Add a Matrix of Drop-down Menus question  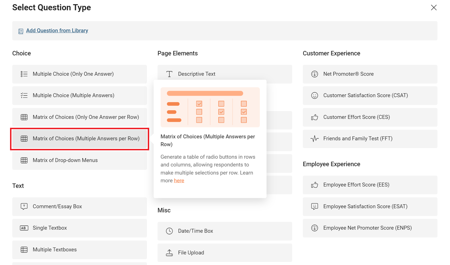point(79,160)
